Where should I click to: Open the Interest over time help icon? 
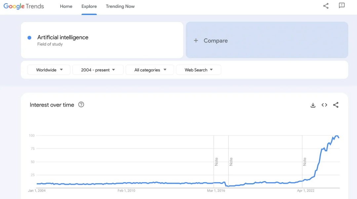tap(81, 105)
